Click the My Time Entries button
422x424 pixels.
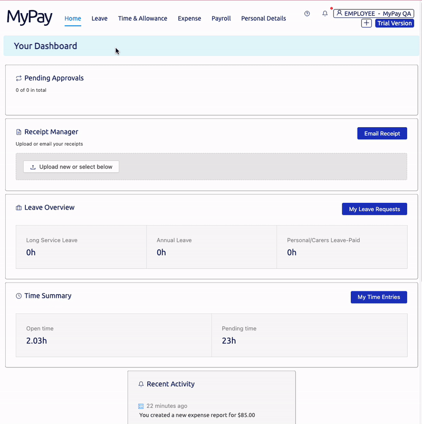(x=379, y=297)
